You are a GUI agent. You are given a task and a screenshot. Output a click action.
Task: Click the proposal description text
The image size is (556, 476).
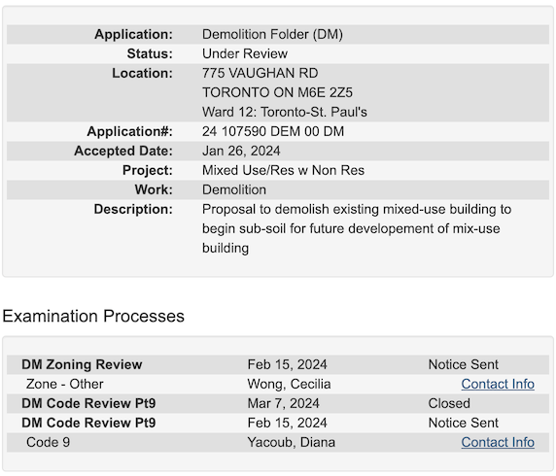357,228
